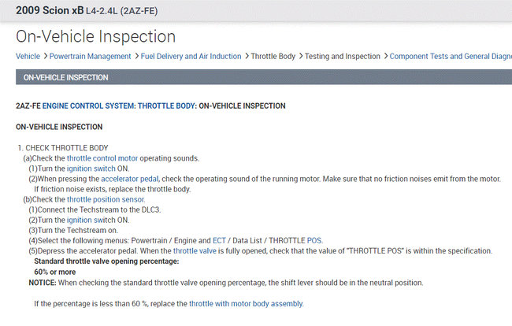Click the ENGINE CONTROL SYSTEM link
The width and height of the screenshot is (512, 326).
(88, 106)
